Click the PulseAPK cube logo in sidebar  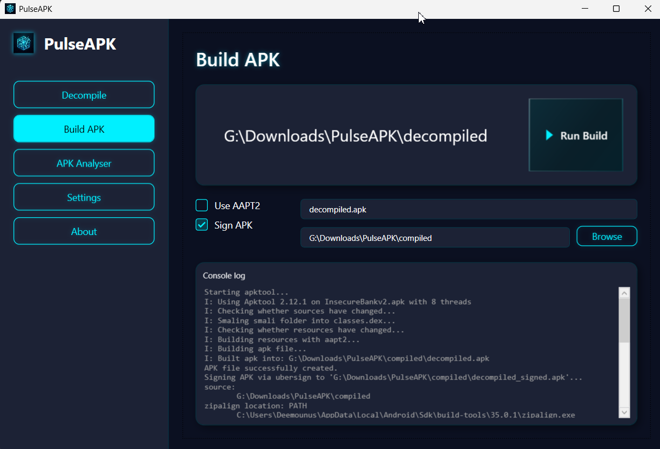(24, 44)
